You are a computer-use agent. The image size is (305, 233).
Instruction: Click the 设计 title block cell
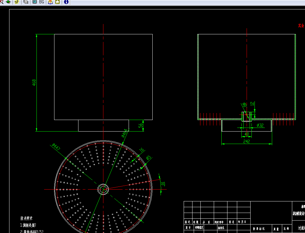point(188,228)
